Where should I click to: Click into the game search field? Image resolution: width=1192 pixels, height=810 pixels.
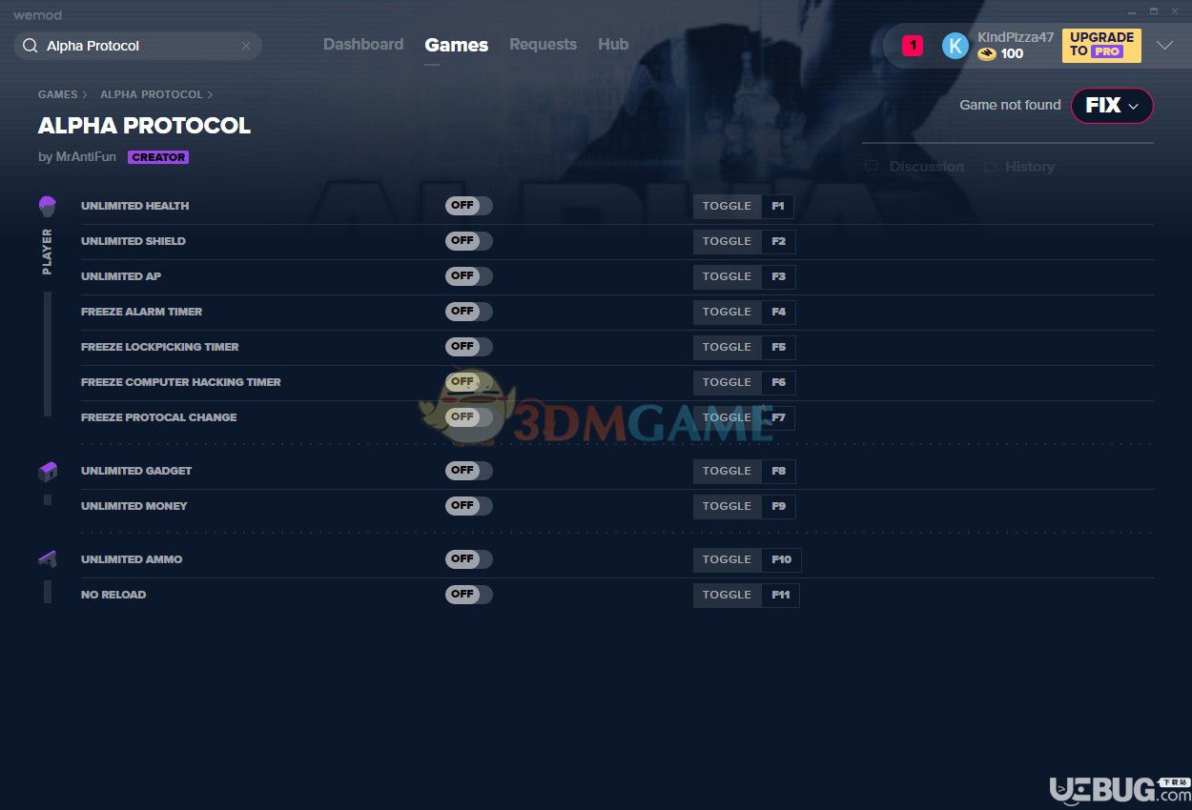coord(138,46)
